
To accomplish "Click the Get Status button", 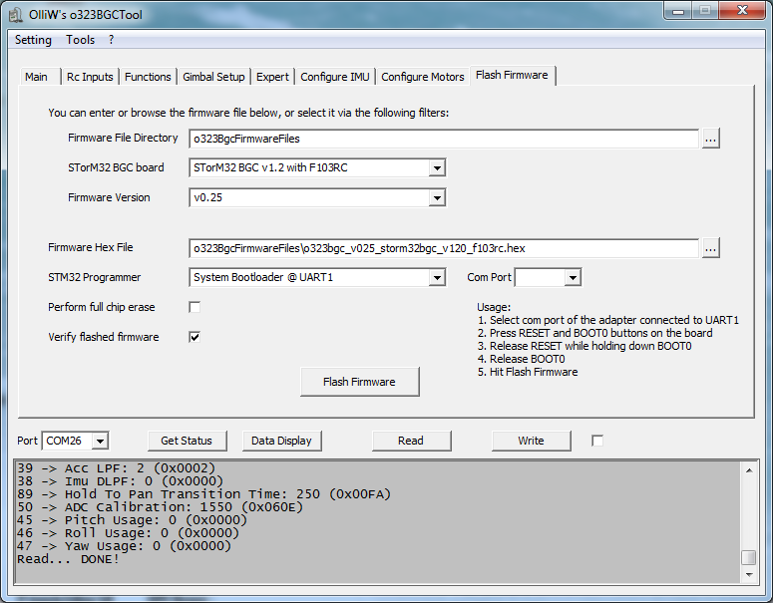I will pyautogui.click(x=188, y=441).
